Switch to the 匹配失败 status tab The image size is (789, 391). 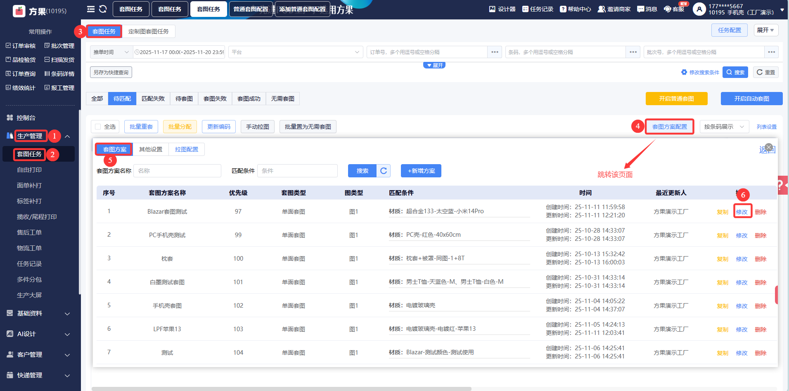tap(153, 99)
